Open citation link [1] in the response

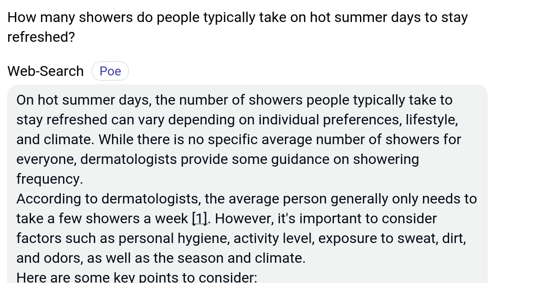point(199,219)
